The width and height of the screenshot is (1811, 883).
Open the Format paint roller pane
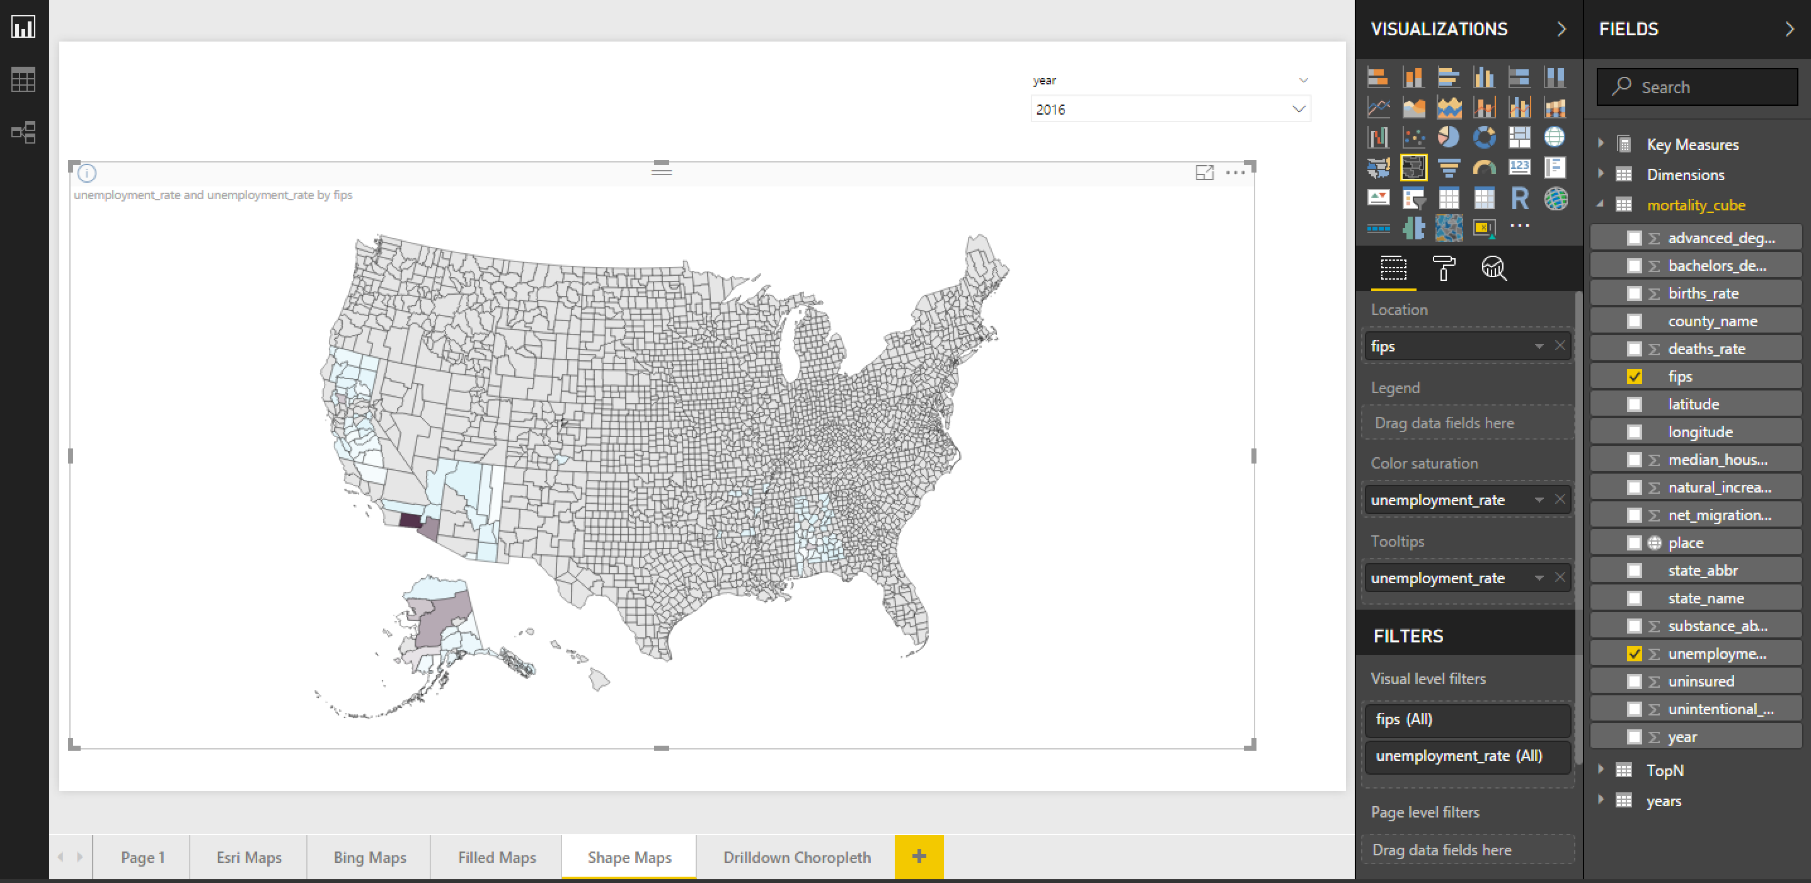click(x=1444, y=268)
